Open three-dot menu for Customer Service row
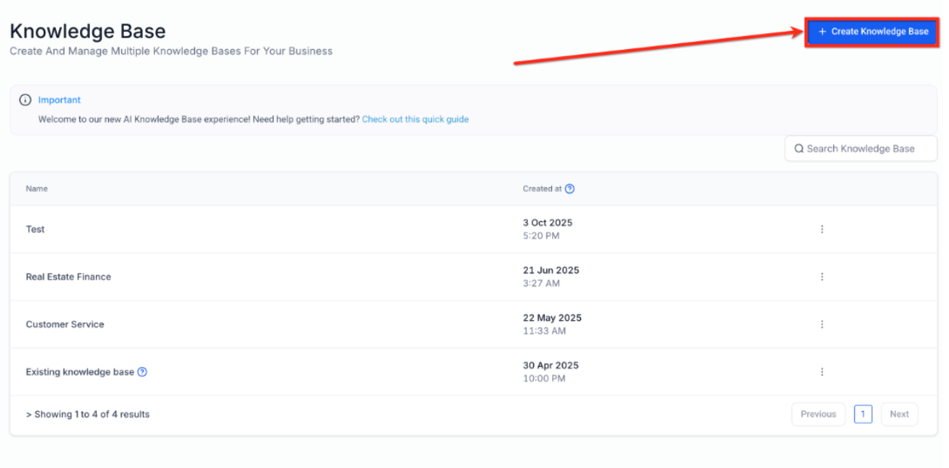The width and height of the screenshot is (949, 468). 822,325
